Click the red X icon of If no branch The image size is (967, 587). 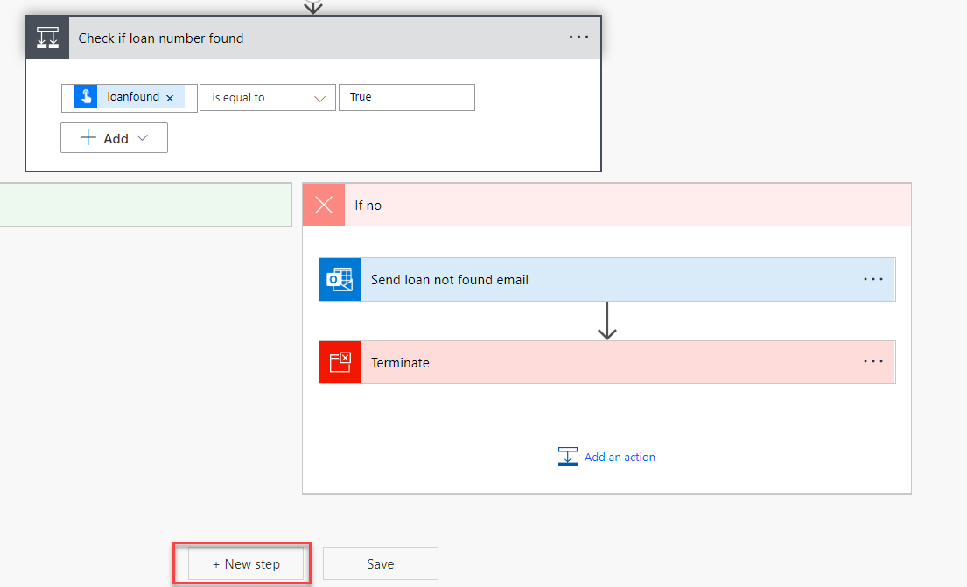coord(324,205)
